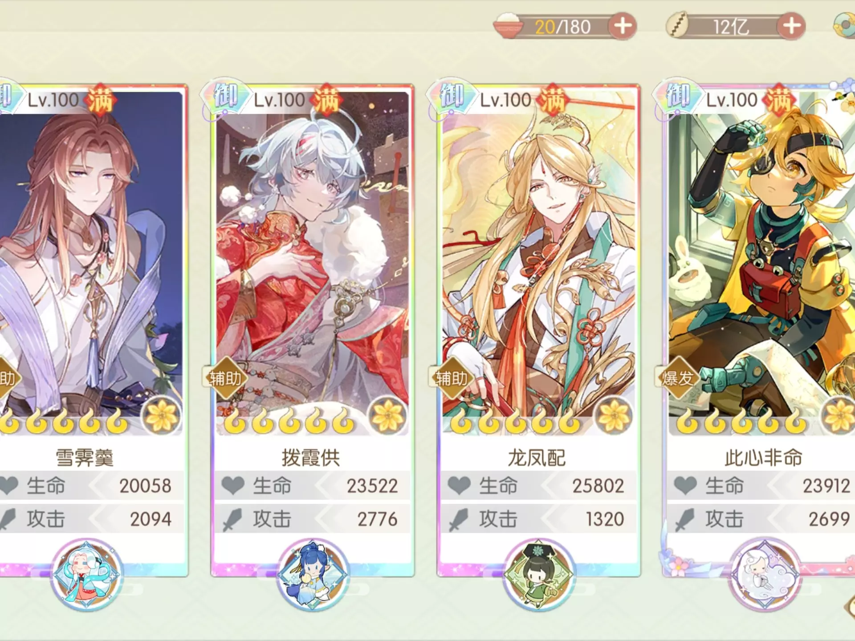
Task: Tap the 20/180 stamina counter bar
Action: 563,27
